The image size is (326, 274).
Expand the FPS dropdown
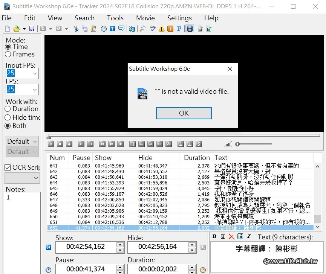pyautogui.click(x=35, y=90)
